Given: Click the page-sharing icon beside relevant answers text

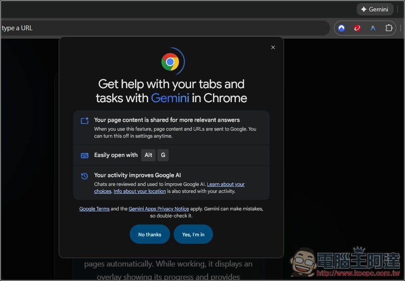Looking at the screenshot, I should (84, 120).
